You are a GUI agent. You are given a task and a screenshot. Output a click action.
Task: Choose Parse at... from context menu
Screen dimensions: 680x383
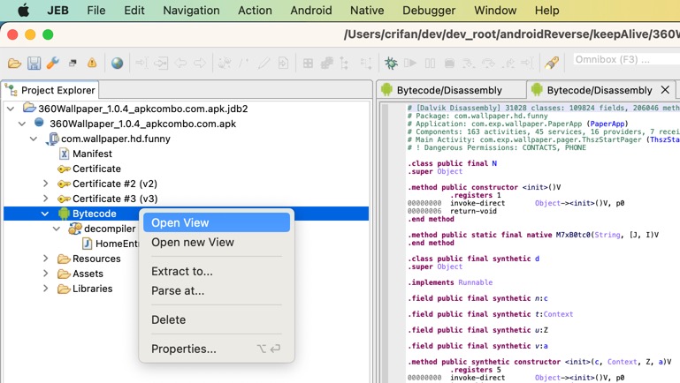click(x=217, y=291)
